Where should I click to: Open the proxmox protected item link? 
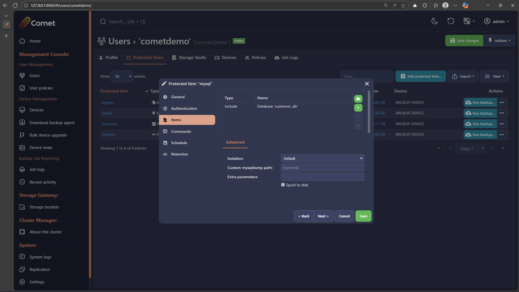point(109,124)
